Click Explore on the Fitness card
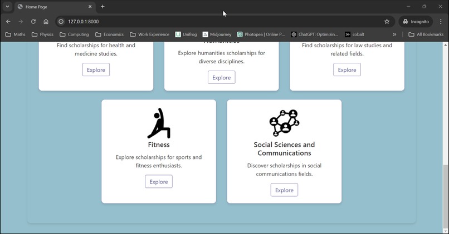Screen dimensions: 449x234 click(x=159, y=182)
